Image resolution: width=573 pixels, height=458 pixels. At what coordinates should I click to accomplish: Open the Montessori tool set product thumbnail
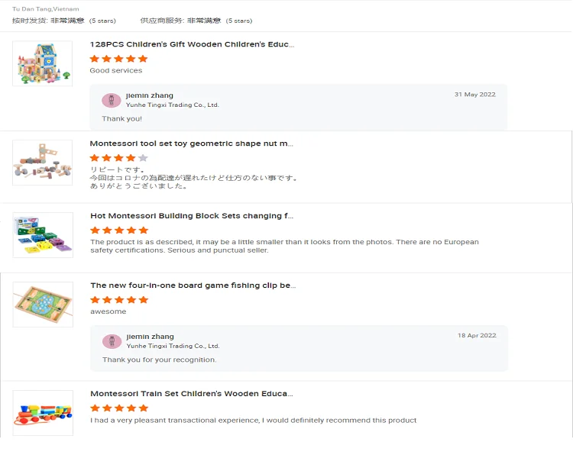click(43, 163)
